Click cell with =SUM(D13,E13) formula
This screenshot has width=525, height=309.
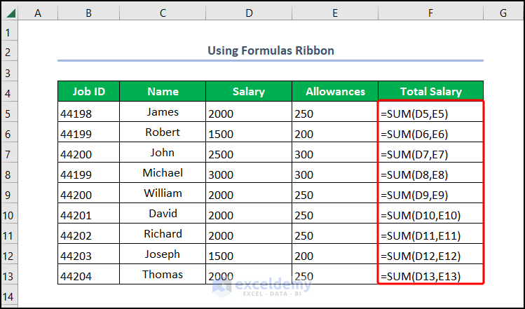[430, 275]
